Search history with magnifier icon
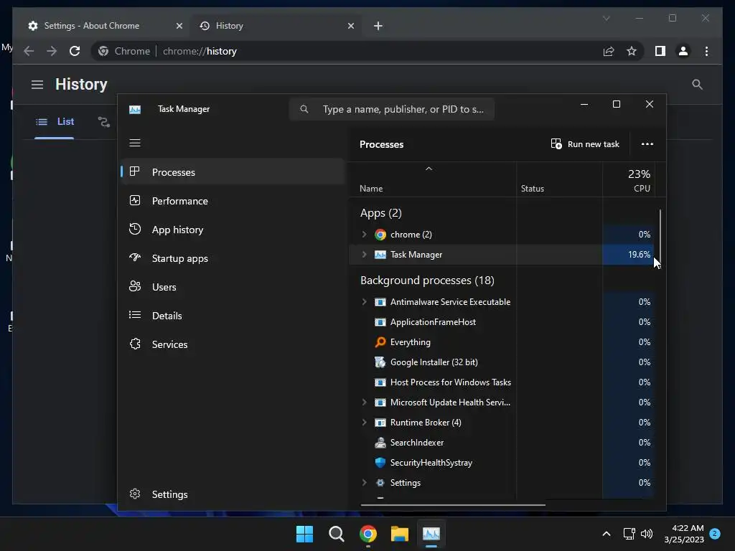 click(x=697, y=85)
